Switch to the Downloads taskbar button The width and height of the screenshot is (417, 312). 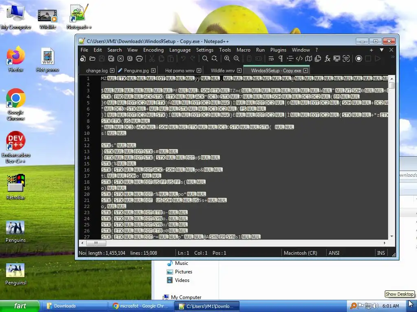click(75, 306)
